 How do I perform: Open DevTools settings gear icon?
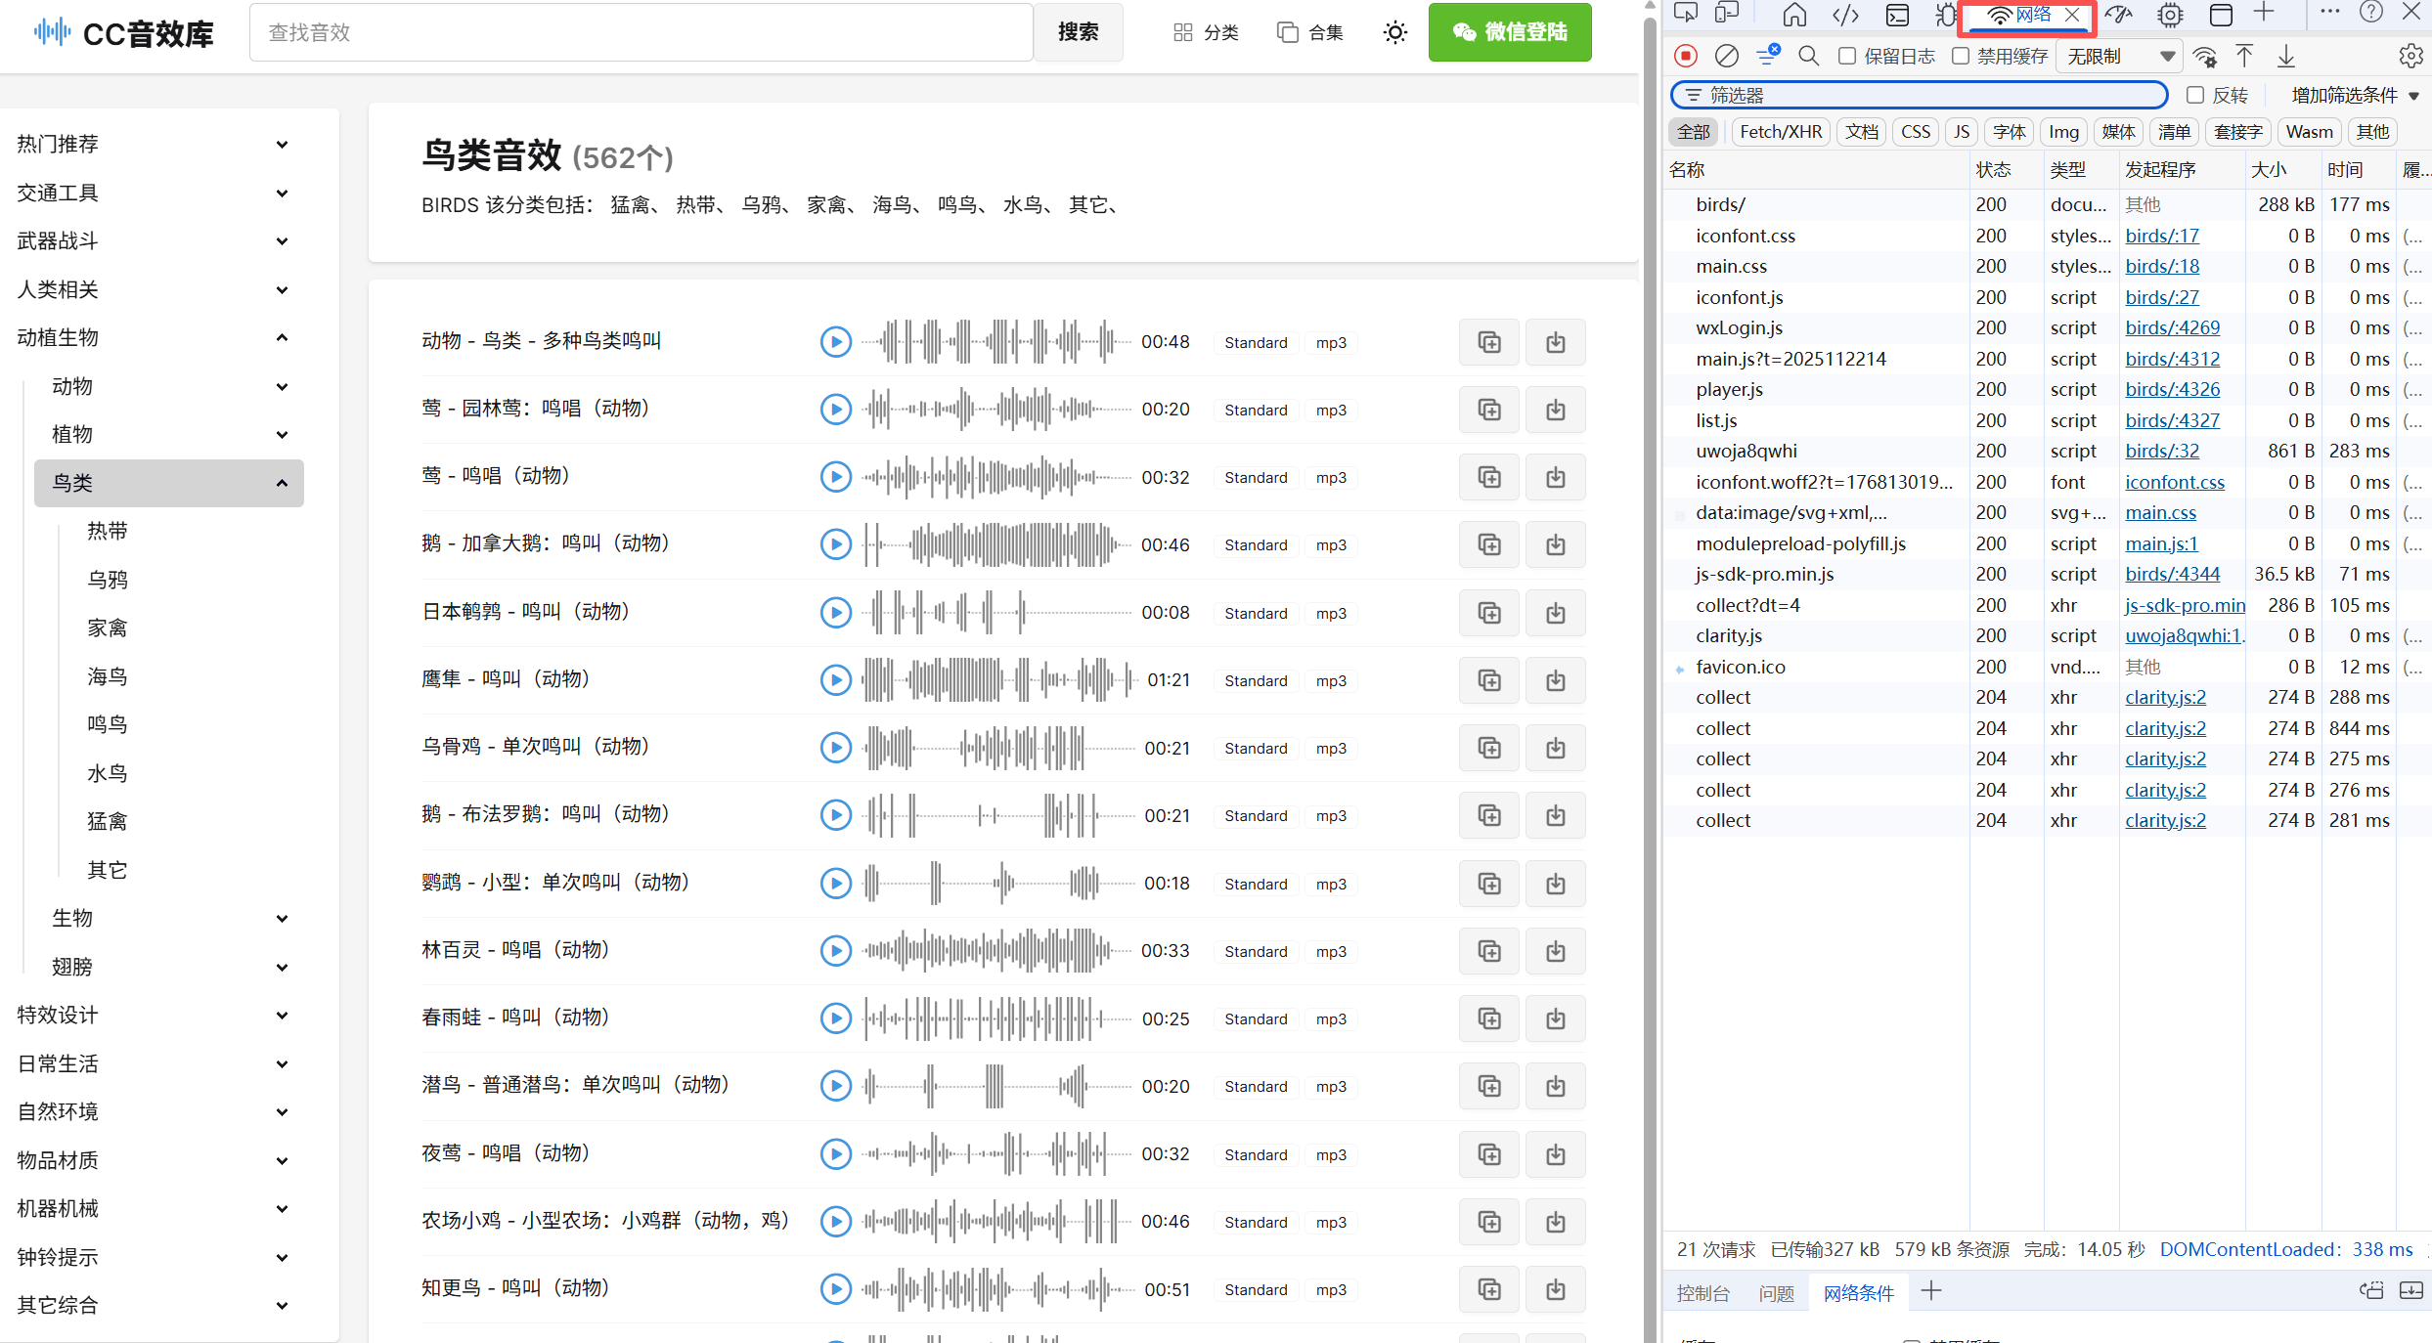pyautogui.click(x=2410, y=56)
